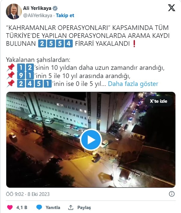Click the X'te izle button
This screenshot has width=181, height=213.
[159, 101]
